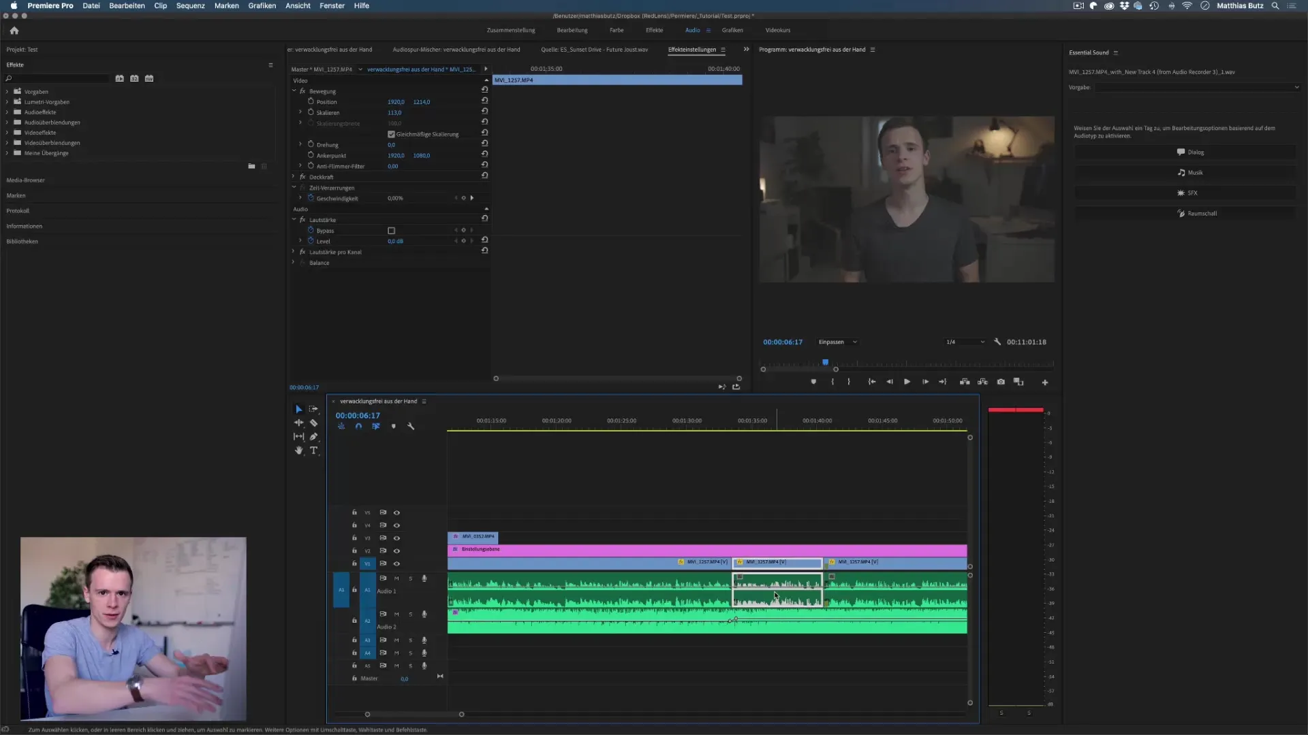The image size is (1308, 735).
Task: Select the Hand tool
Action: pos(298,451)
